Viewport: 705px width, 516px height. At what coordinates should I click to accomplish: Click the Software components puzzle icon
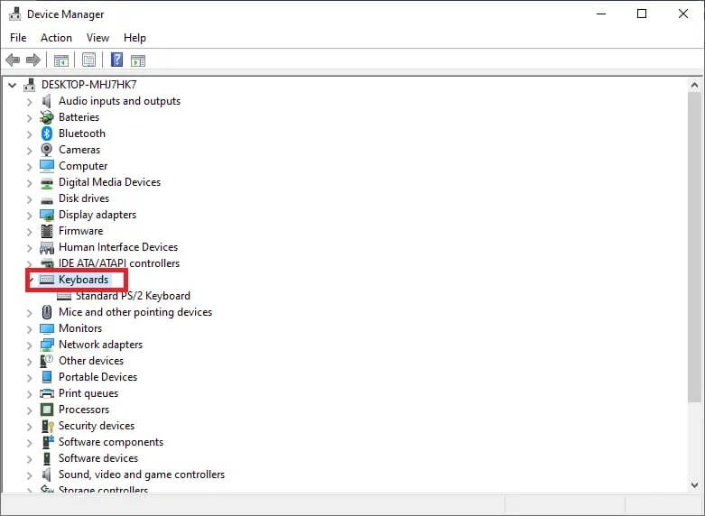[48, 442]
